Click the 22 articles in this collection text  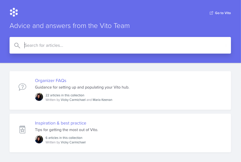pos(65,95)
